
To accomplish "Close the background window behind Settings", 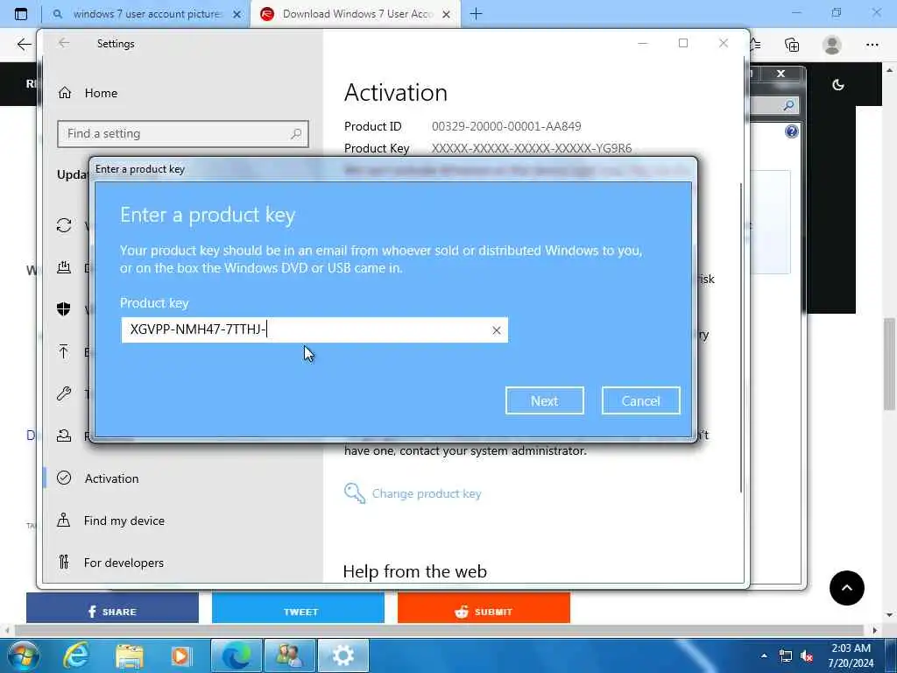I will click(x=780, y=74).
